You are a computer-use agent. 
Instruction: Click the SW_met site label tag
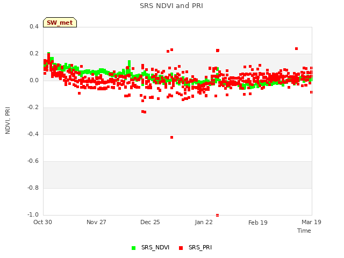pos(60,23)
